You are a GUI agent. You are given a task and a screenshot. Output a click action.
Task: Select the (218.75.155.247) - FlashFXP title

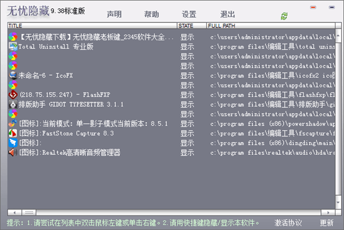coord(65,95)
